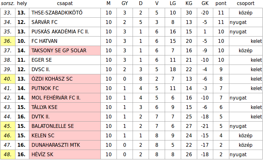Select the TÁLLYA KSE cell
263x160 pixels.
coord(65,107)
